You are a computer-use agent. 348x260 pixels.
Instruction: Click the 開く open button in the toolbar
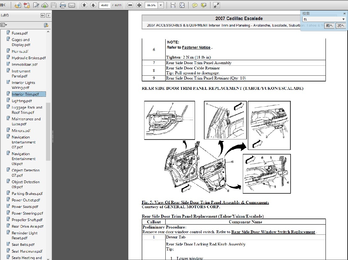(3, 5)
